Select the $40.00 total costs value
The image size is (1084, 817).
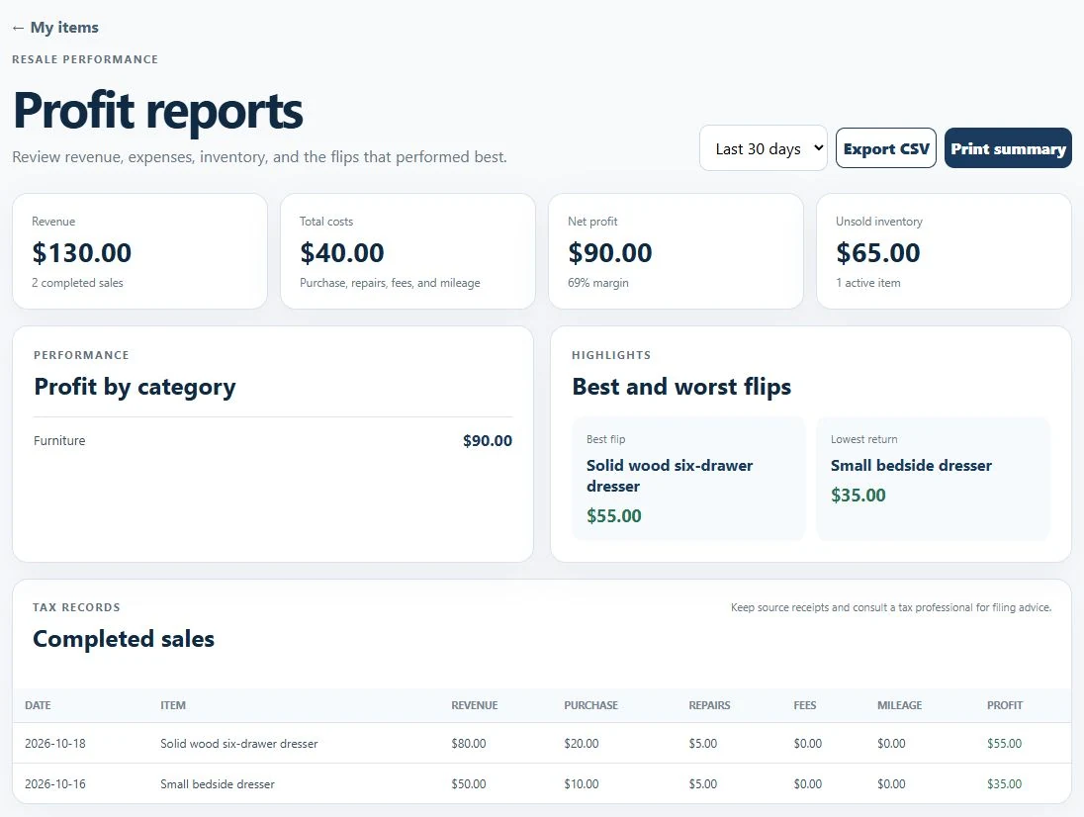tap(342, 253)
